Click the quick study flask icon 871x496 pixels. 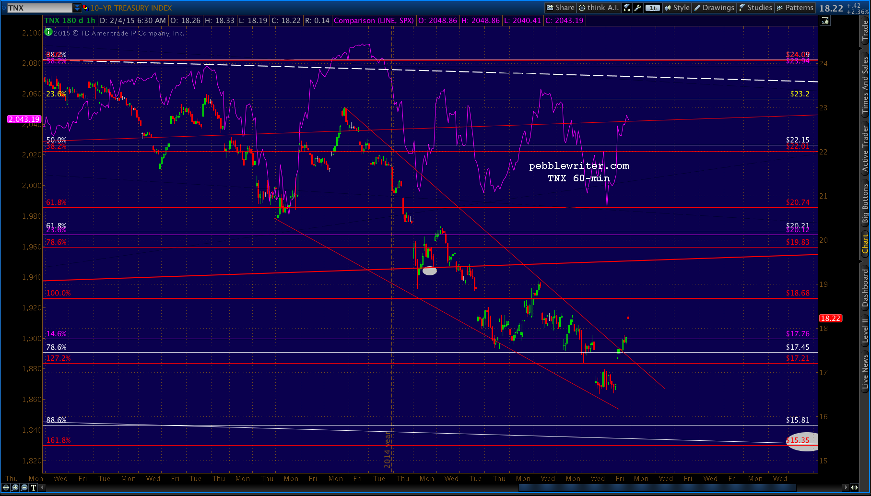(x=627, y=8)
